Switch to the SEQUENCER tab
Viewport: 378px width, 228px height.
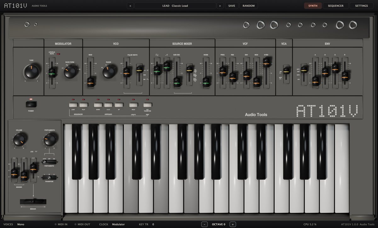[336, 6]
